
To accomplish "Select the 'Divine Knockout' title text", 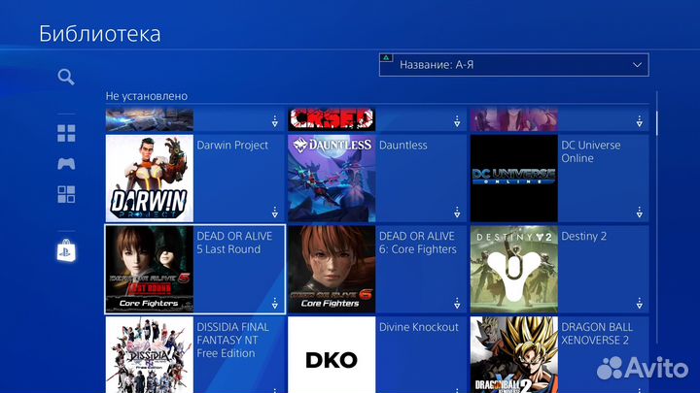I will pos(419,327).
